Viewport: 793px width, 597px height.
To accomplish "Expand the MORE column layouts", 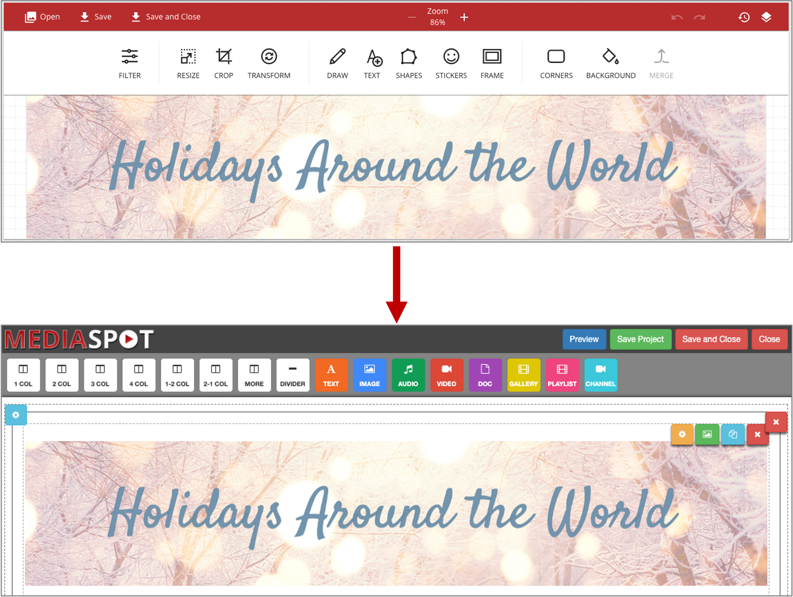I will [254, 375].
